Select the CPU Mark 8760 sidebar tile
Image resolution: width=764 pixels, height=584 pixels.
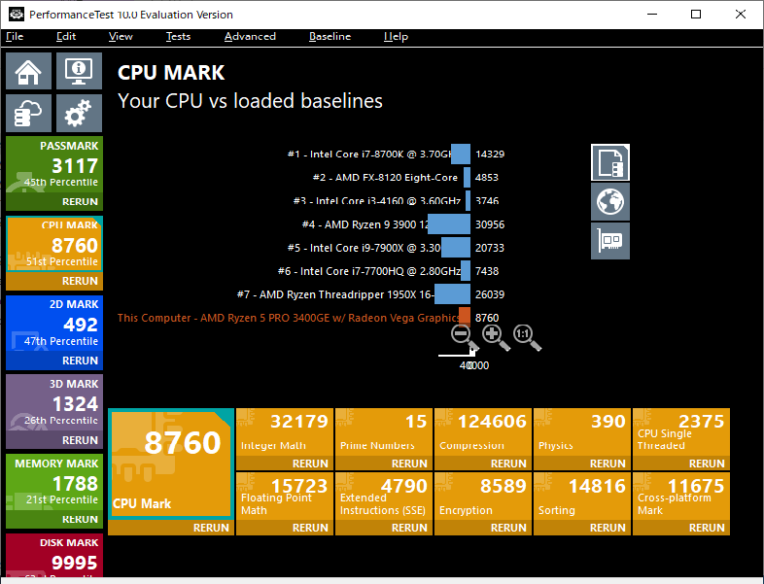pyautogui.click(x=54, y=245)
